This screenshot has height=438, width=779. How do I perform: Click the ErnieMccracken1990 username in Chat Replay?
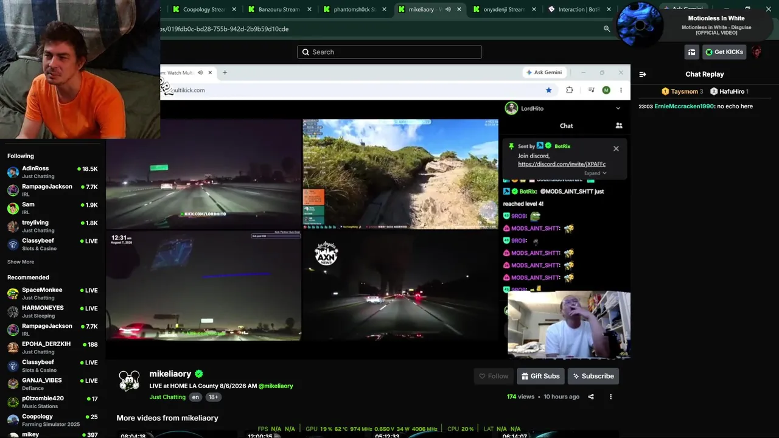coord(684,106)
